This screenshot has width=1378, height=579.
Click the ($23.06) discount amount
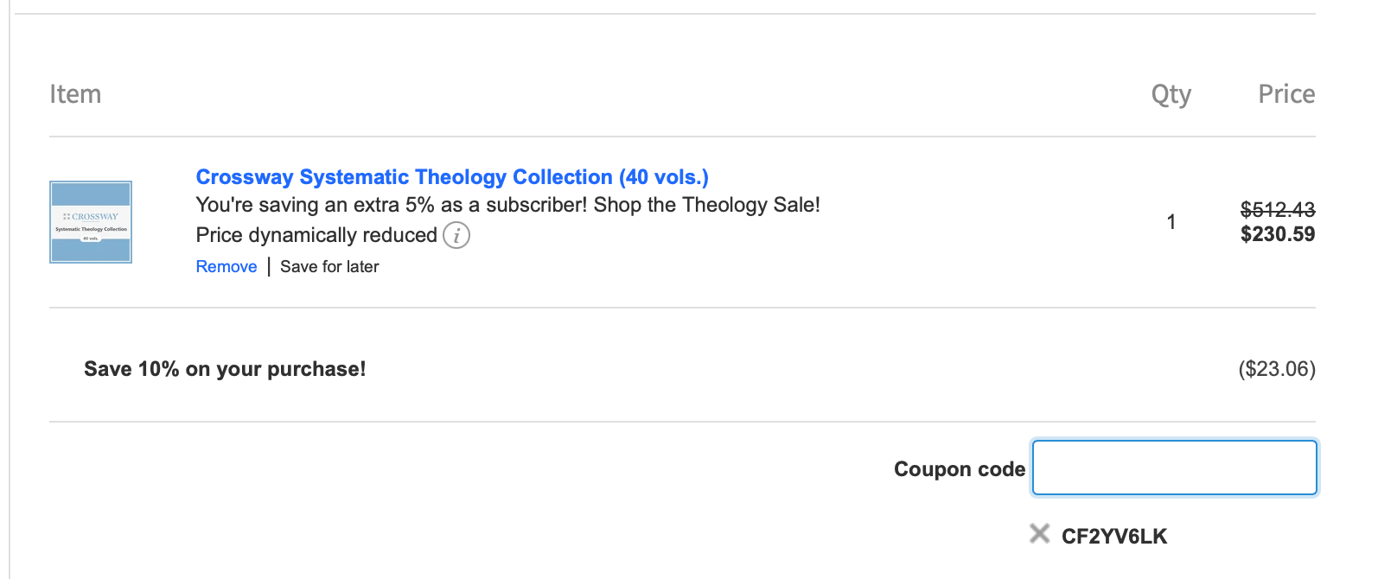coord(1276,369)
